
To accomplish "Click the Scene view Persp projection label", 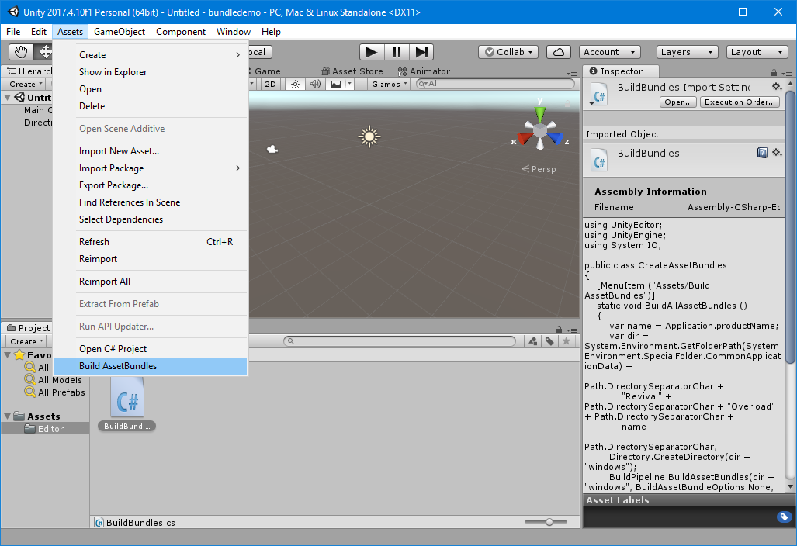I will [x=539, y=169].
